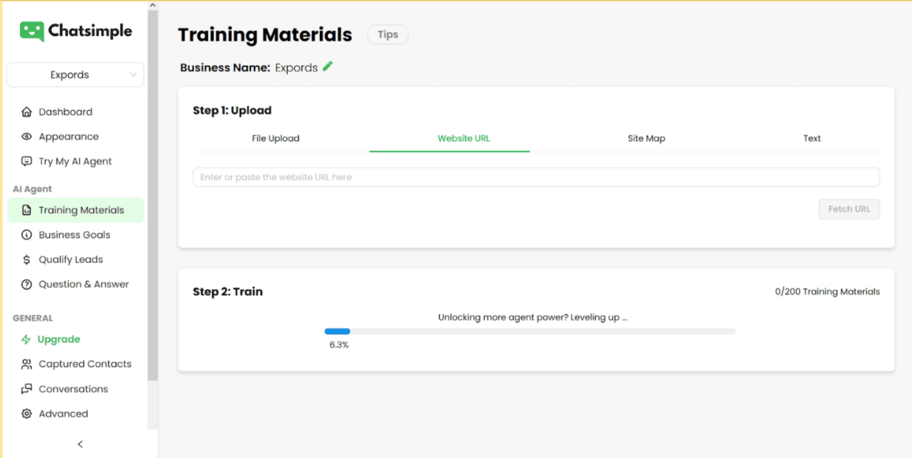Click the website URL input field
This screenshot has width=912, height=458.
tap(535, 177)
